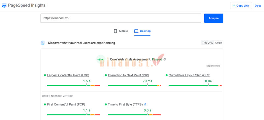The width and height of the screenshot is (264, 120).
Task: Click the 1.5 s LCP value
Action: pyautogui.click(x=87, y=81)
